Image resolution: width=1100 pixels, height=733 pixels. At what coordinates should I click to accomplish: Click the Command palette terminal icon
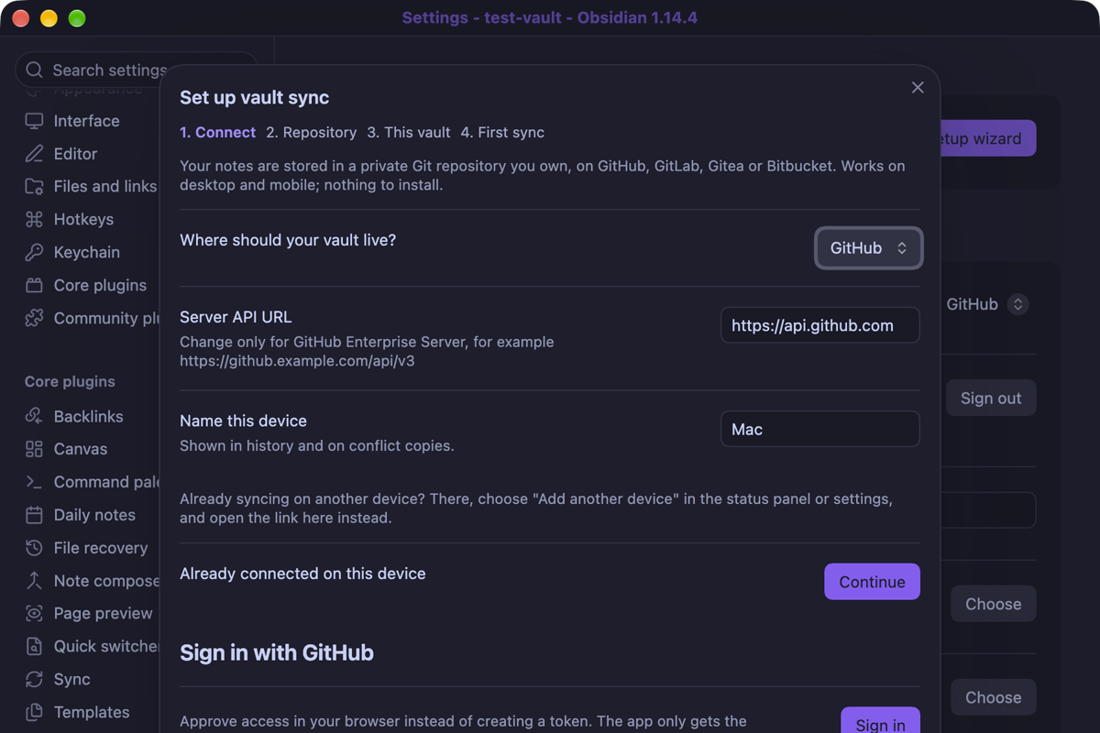click(x=34, y=482)
